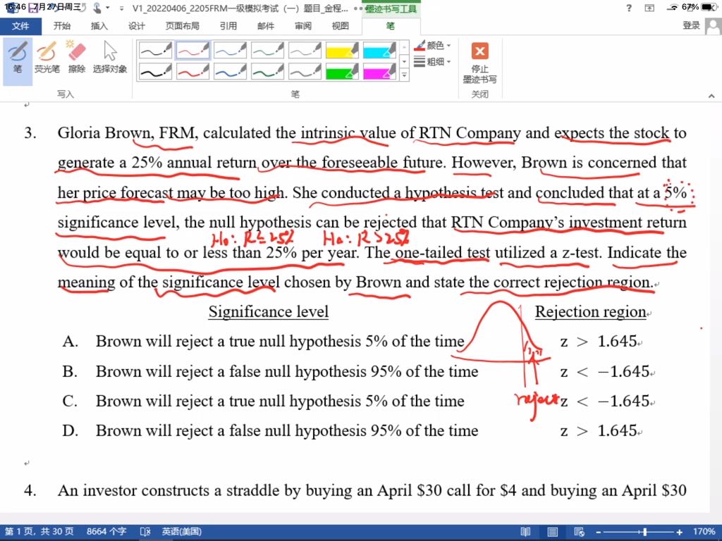Expand the pen styles gallery
Image resolution: width=722 pixels, height=541 pixels.
(x=404, y=75)
